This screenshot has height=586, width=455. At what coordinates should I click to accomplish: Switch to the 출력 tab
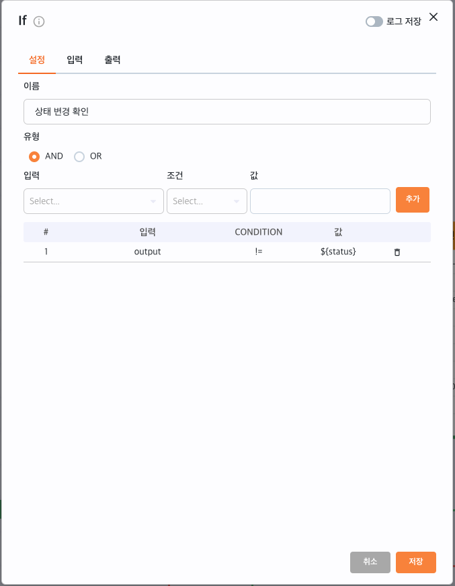pos(112,60)
